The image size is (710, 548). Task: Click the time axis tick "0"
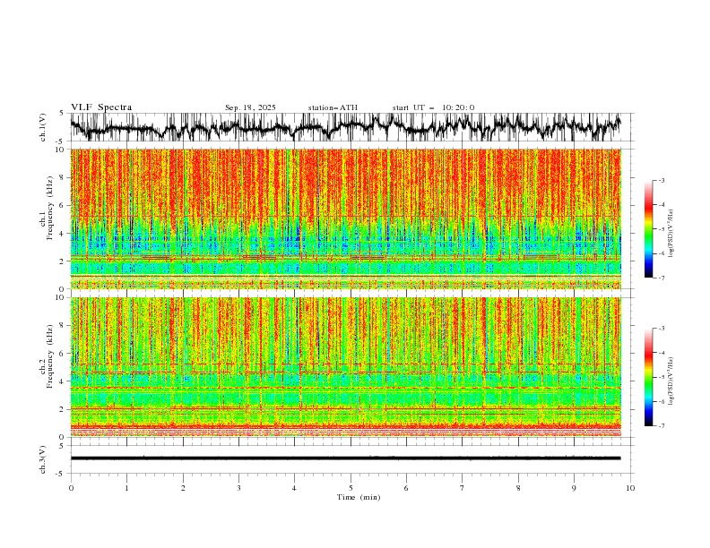click(x=71, y=488)
